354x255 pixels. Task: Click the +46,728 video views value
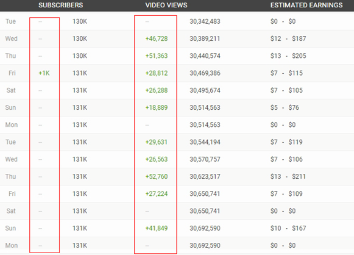157,38
